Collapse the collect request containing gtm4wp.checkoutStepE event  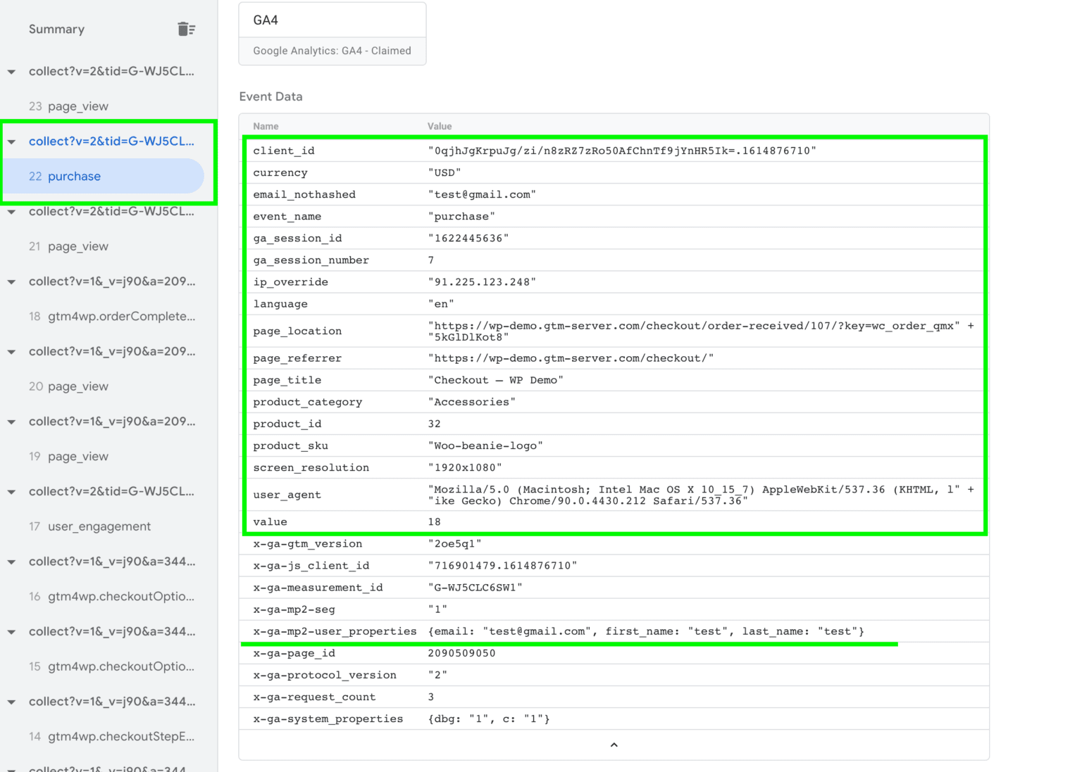tap(11, 701)
